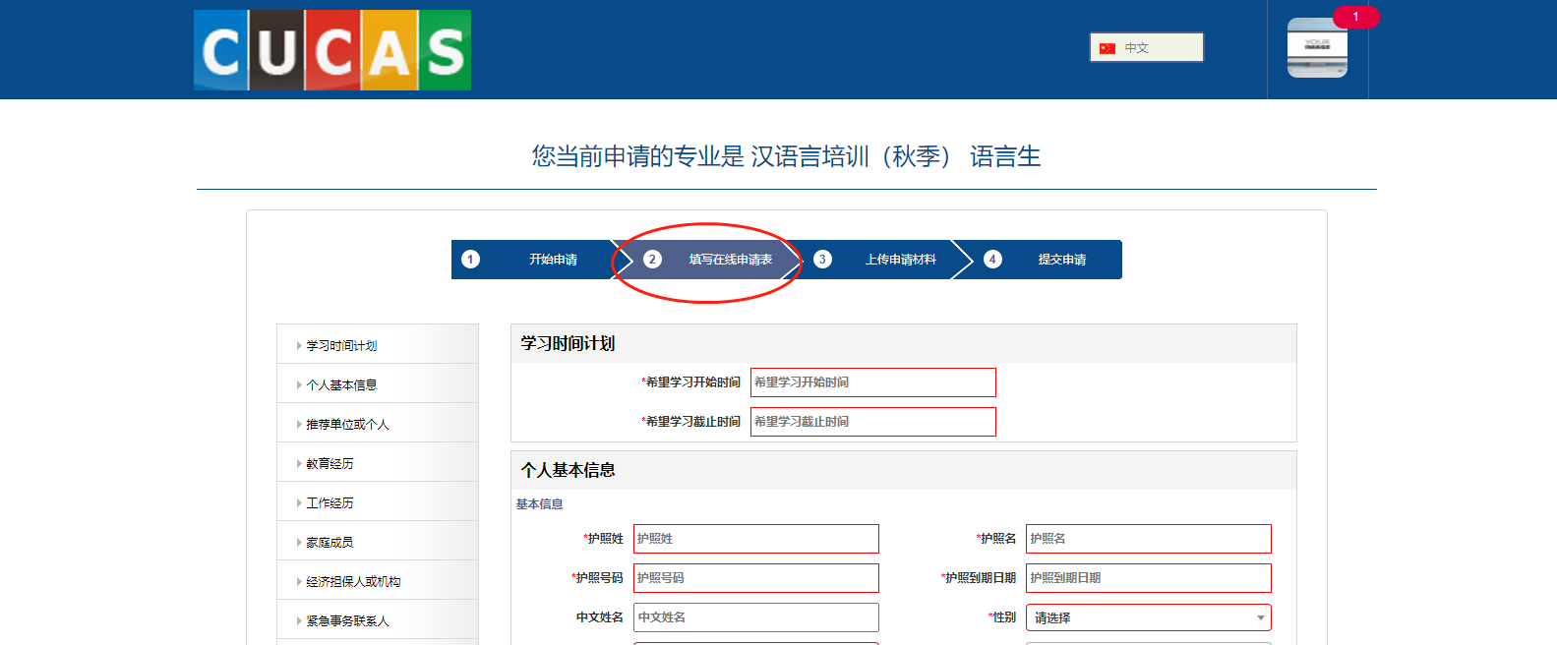Open the 中文 language selector
This screenshot has width=1557, height=645.
tap(1147, 47)
